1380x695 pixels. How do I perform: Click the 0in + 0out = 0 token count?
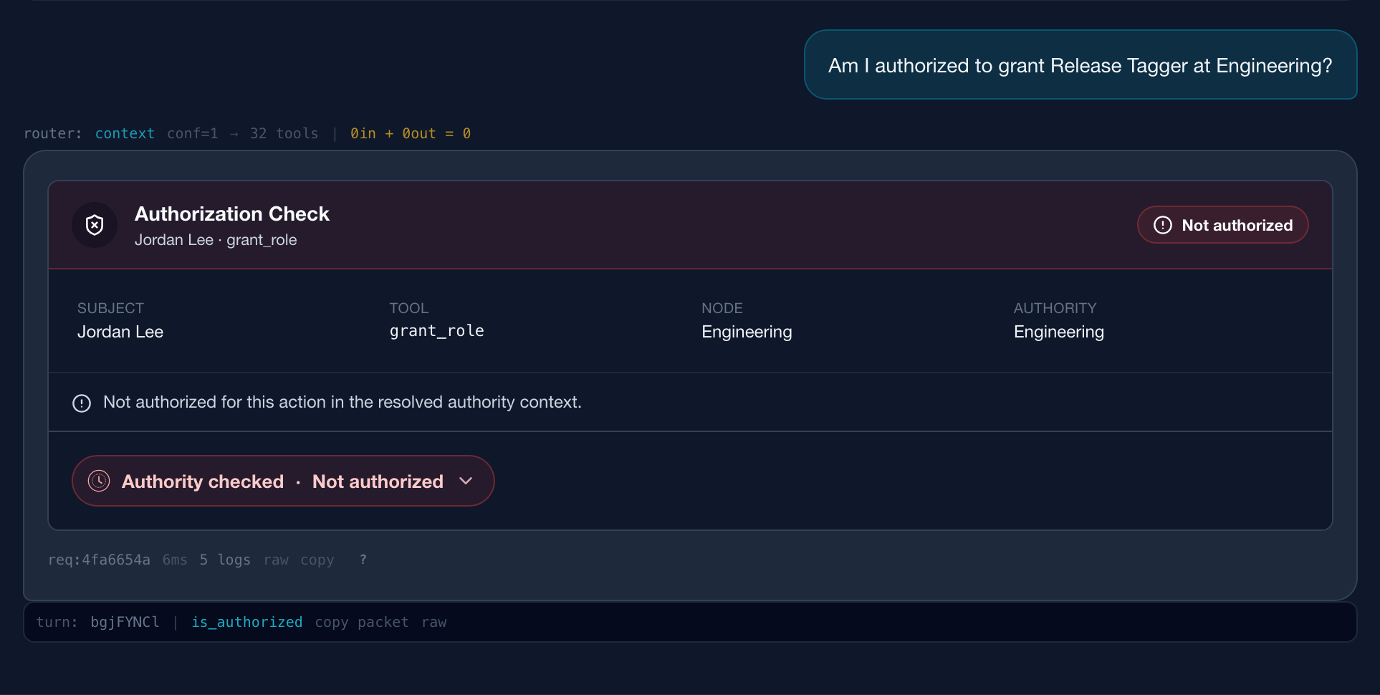tap(411, 133)
